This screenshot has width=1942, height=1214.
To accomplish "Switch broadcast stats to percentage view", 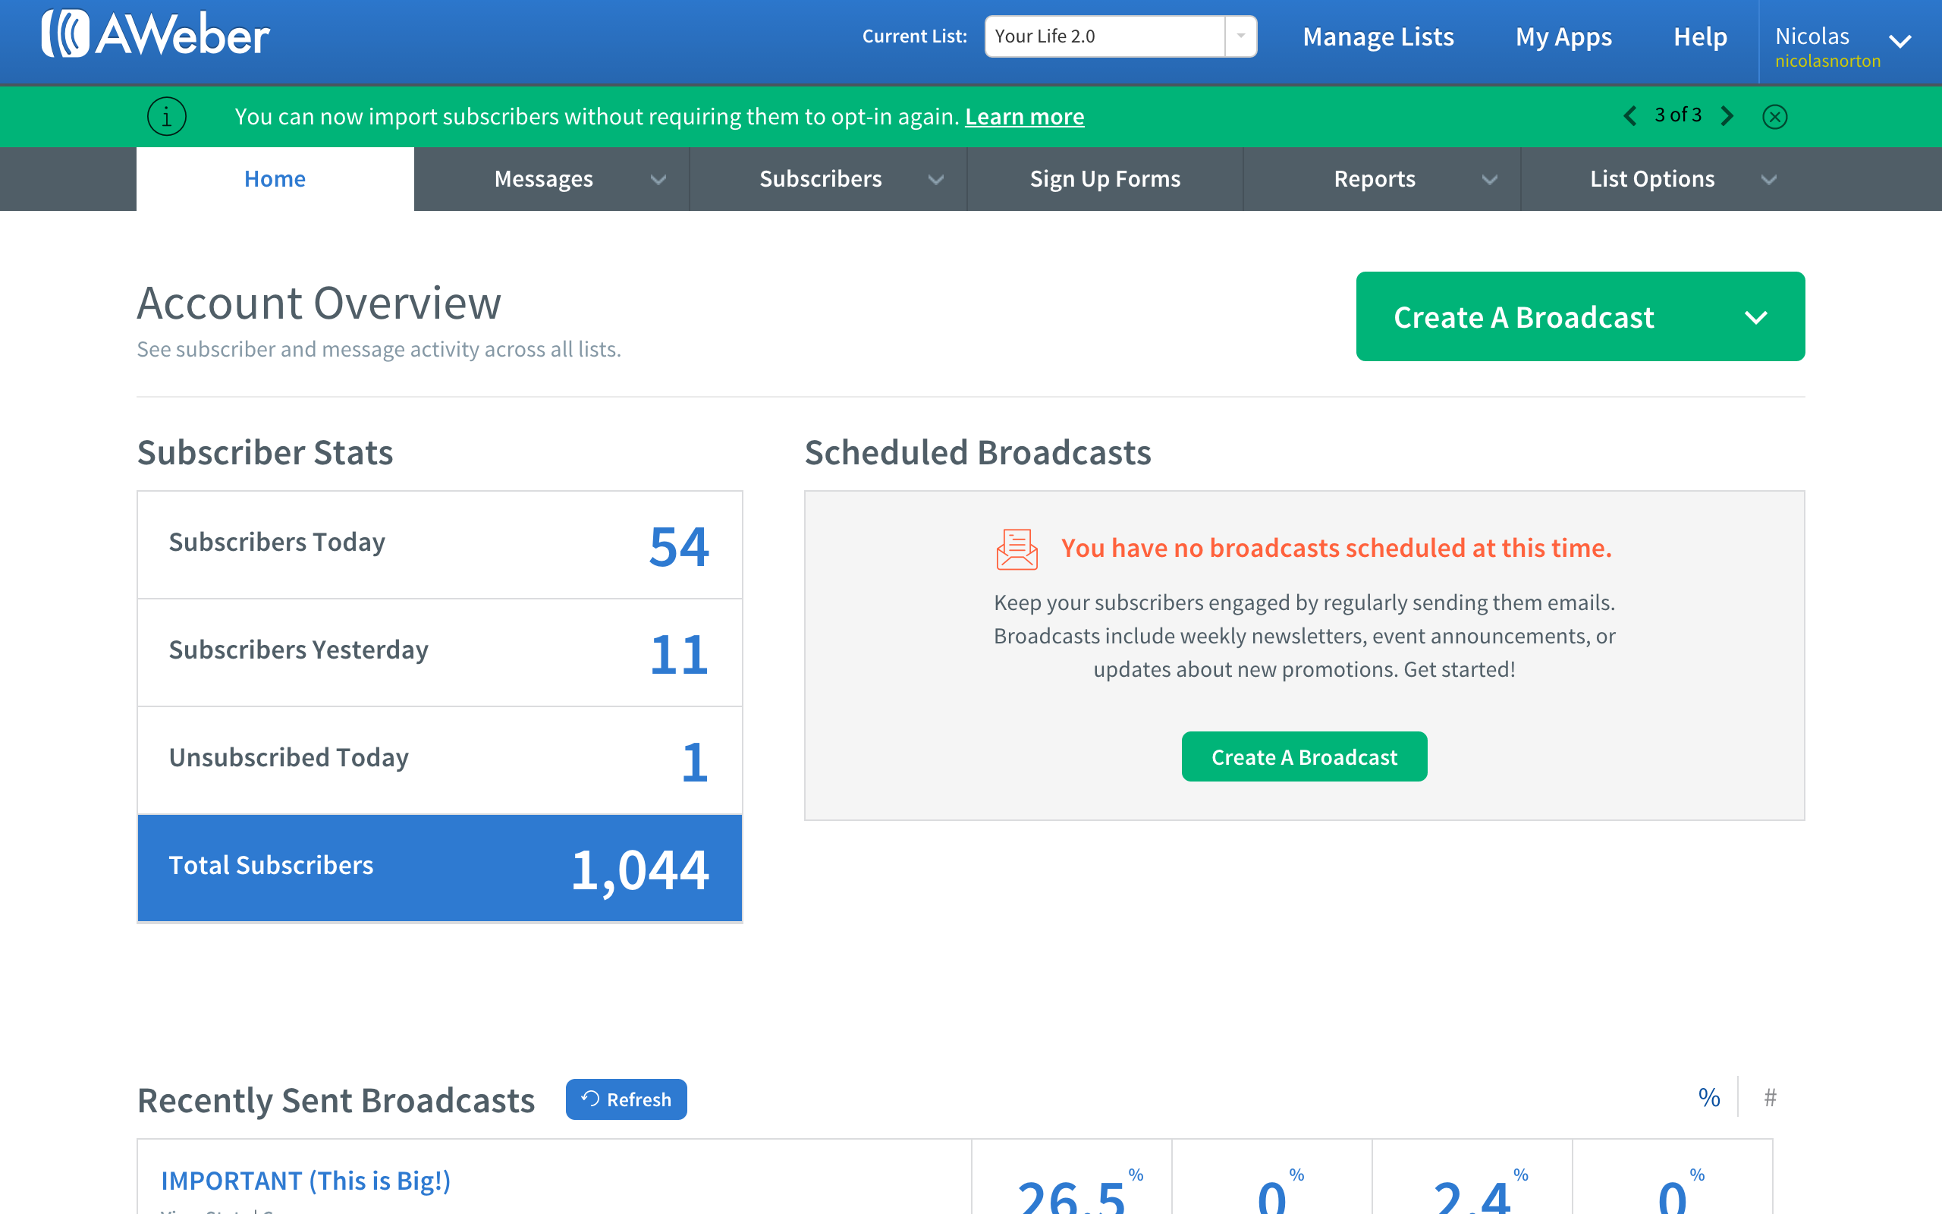I will point(1708,1098).
